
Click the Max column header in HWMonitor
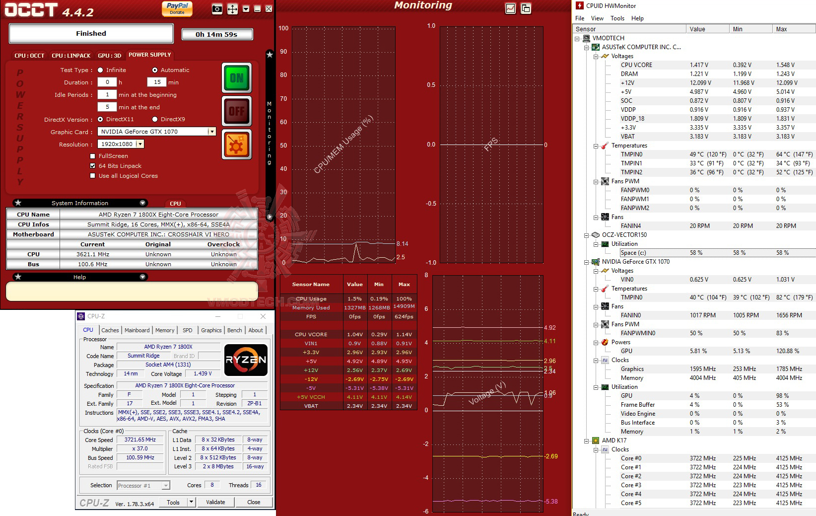pos(795,29)
